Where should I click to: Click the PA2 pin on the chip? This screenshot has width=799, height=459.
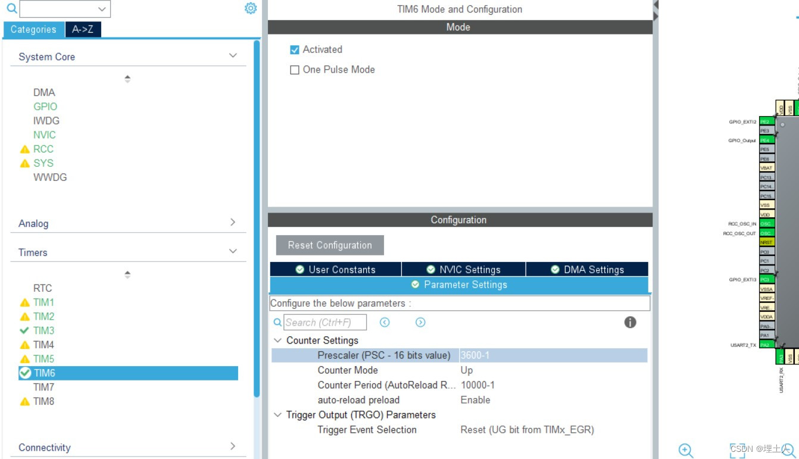click(766, 345)
